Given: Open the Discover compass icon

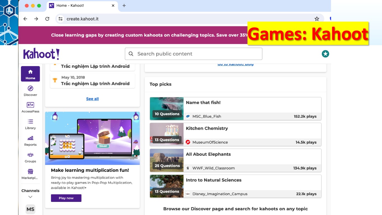Looking at the screenshot, I should coord(30,89).
